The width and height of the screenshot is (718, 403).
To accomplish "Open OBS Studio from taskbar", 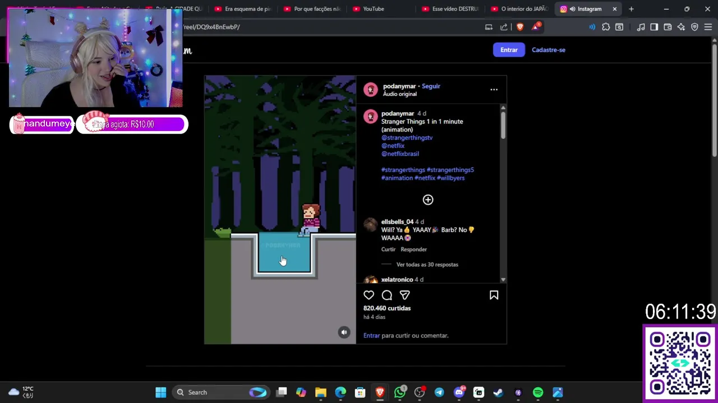I will (420, 392).
